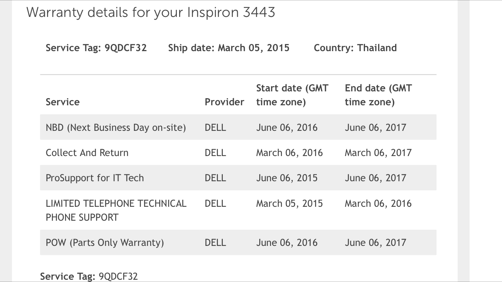Viewport: 502px width, 282px height.
Task: Select the Country: Thailand label
Action: tap(355, 48)
